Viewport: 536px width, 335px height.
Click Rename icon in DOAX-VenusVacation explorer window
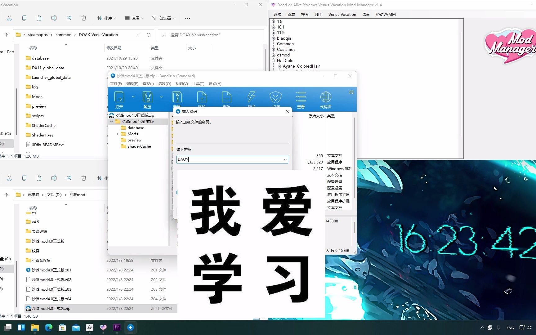(x=54, y=18)
